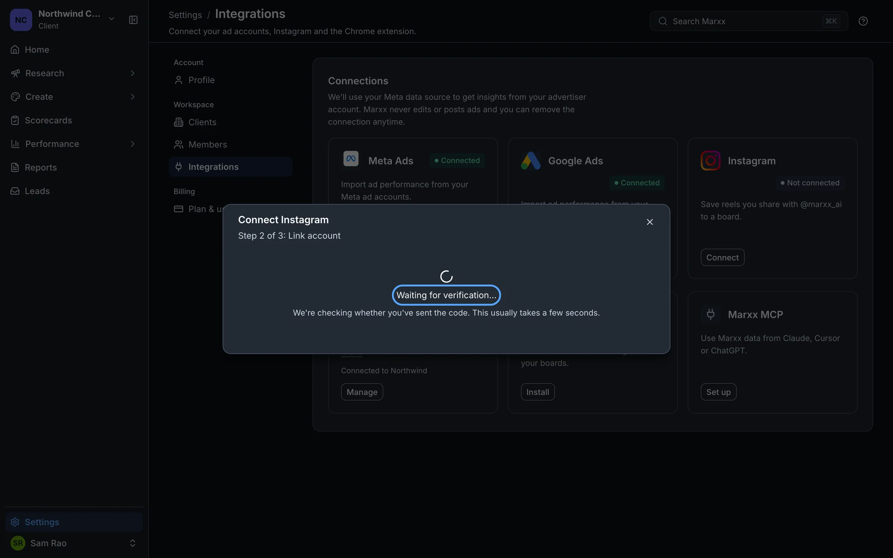
Task: Open Reports in the sidebar
Action: [x=74, y=167]
